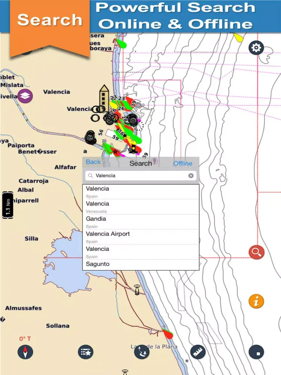Image resolution: width=281 pixels, height=375 pixels.
Task: Tap the Catarroja town label
Action: 33,181
